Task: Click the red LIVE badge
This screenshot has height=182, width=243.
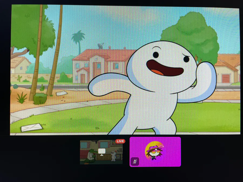Action: (120, 141)
